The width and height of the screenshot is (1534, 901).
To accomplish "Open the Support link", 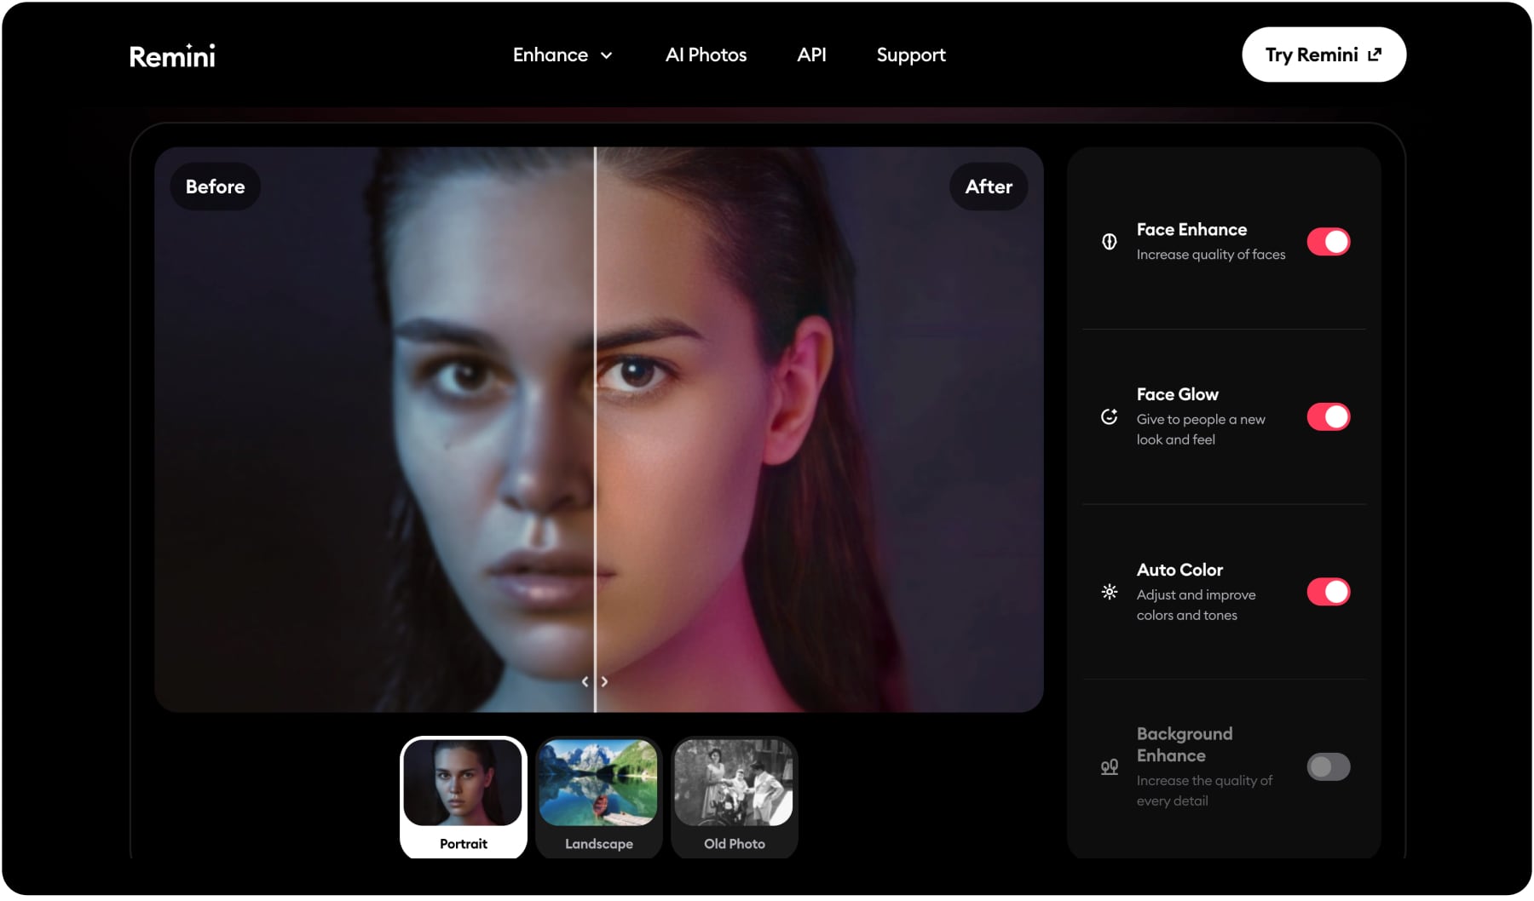I will (x=910, y=55).
